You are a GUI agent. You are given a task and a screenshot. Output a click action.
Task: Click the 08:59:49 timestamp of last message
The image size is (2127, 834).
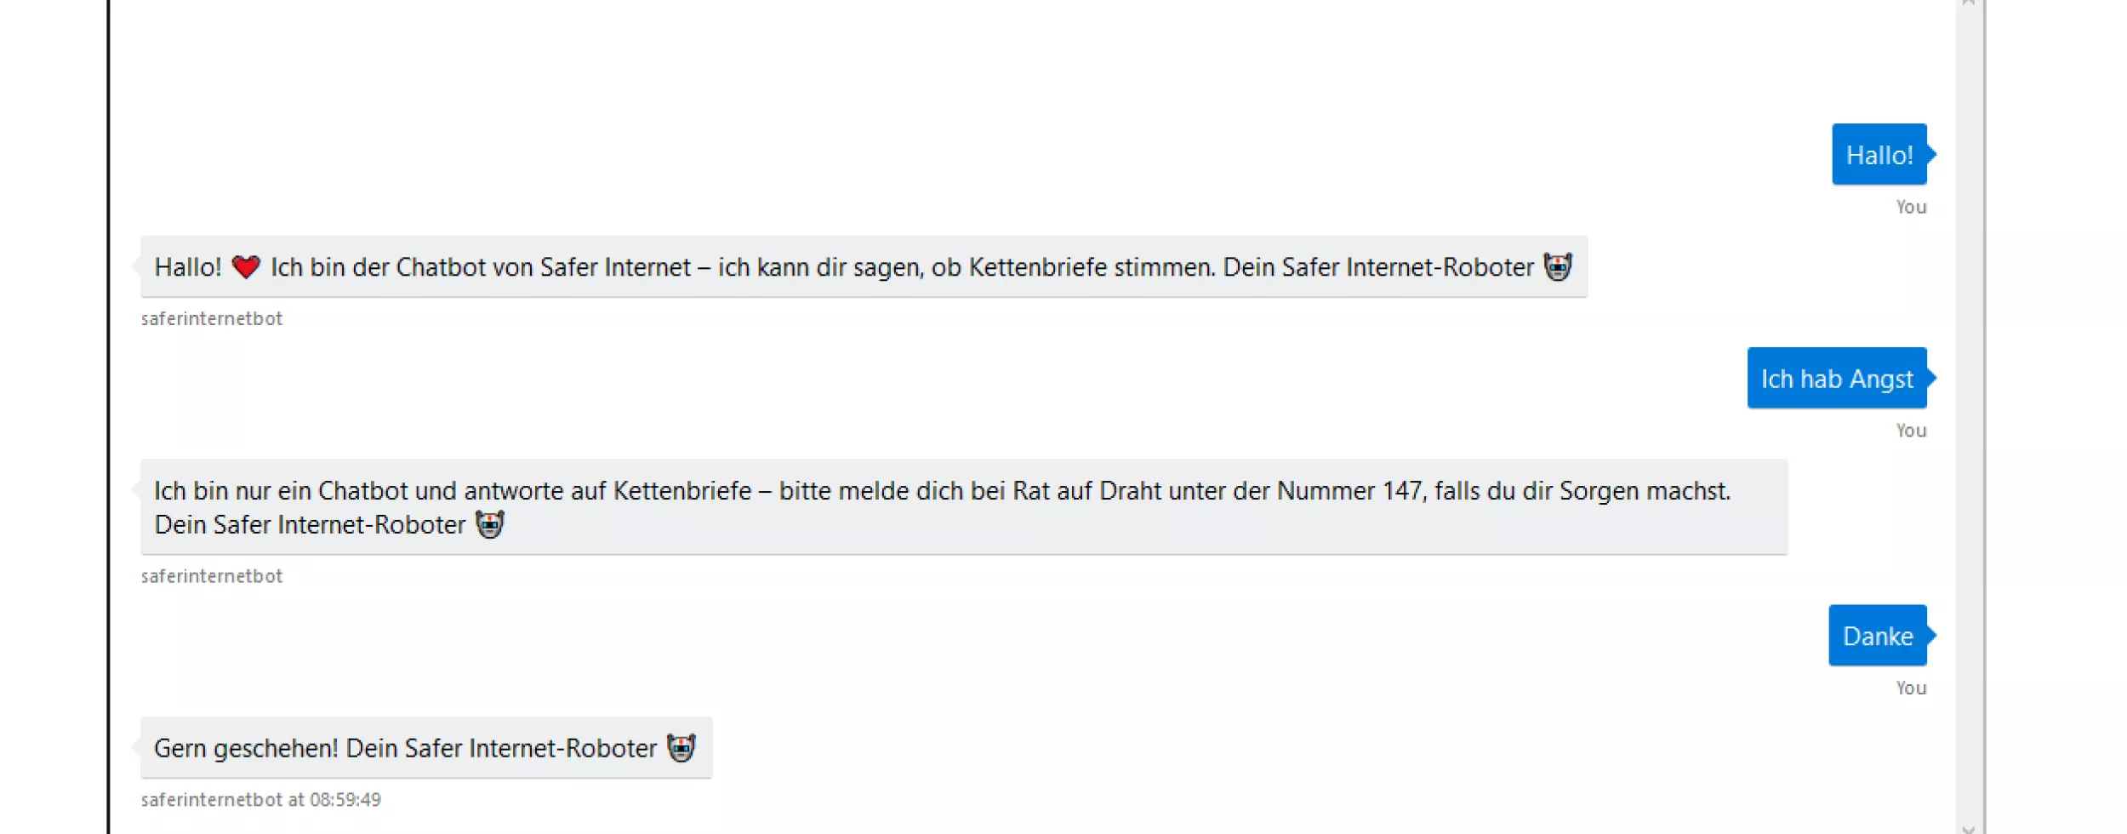tap(345, 800)
